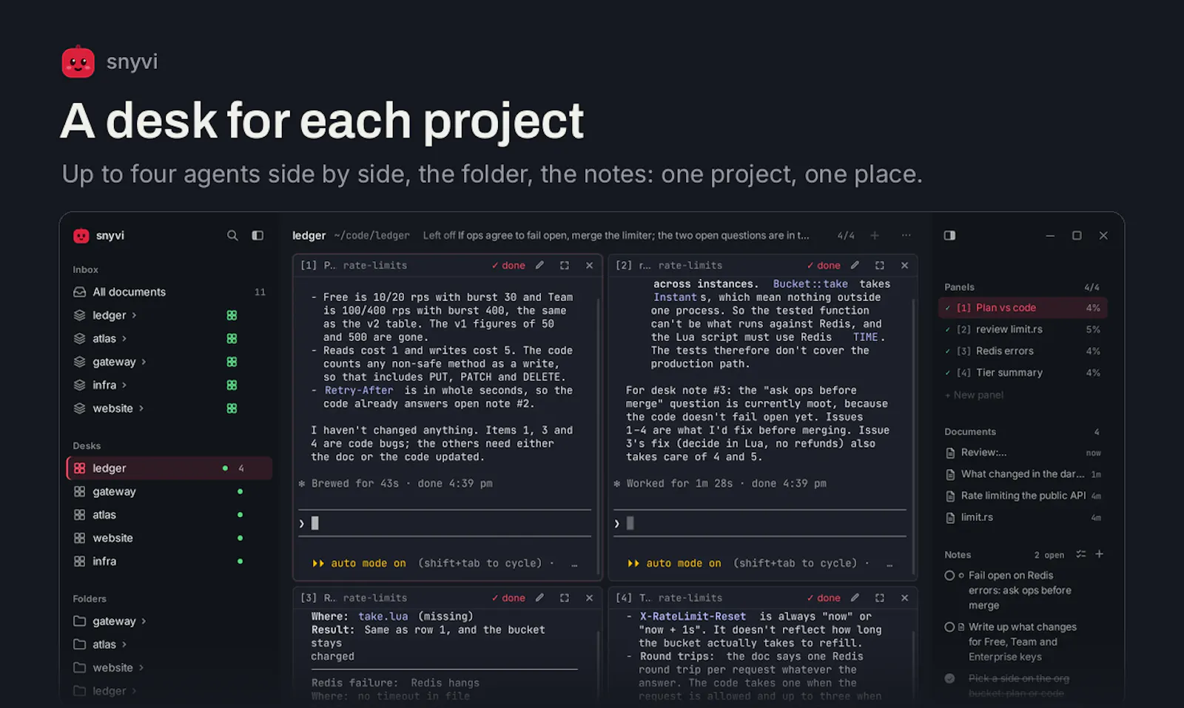Viewport: 1184px width, 708px height.
Task: Open ledger desk grid icon in Inbox
Action: [232, 315]
